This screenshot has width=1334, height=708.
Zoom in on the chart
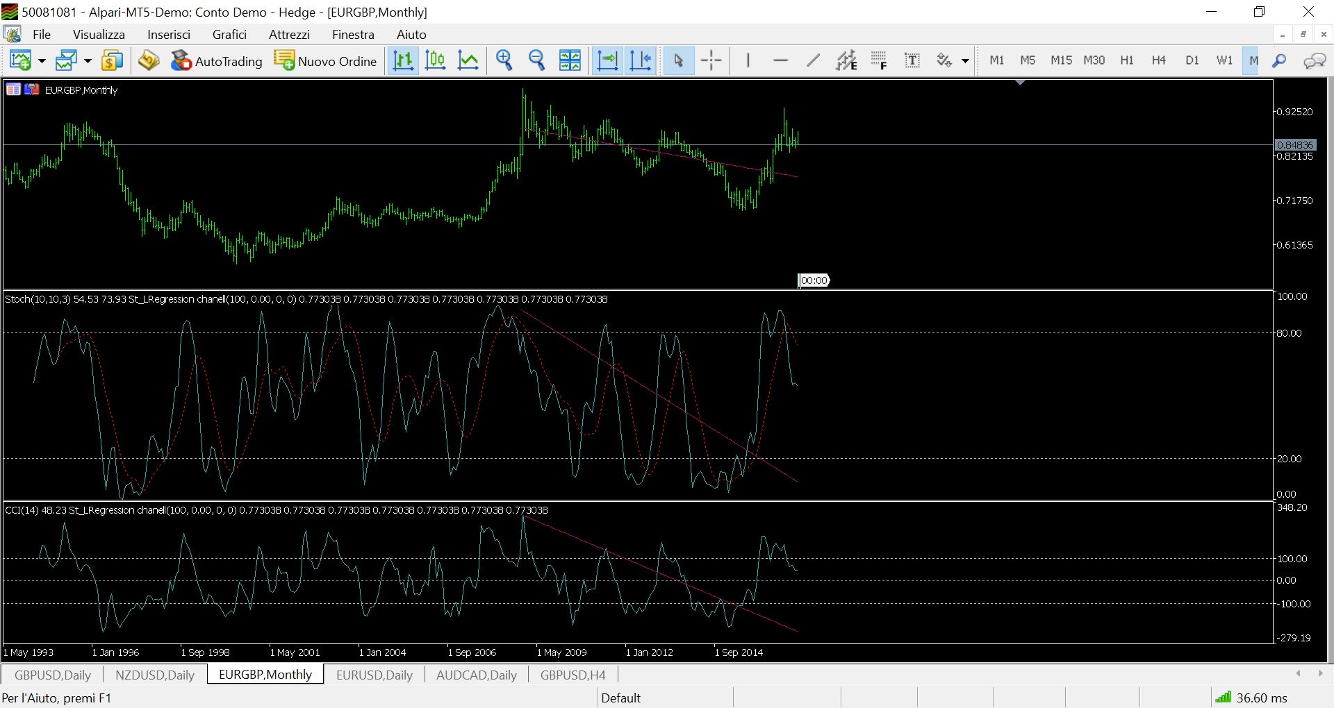point(504,61)
